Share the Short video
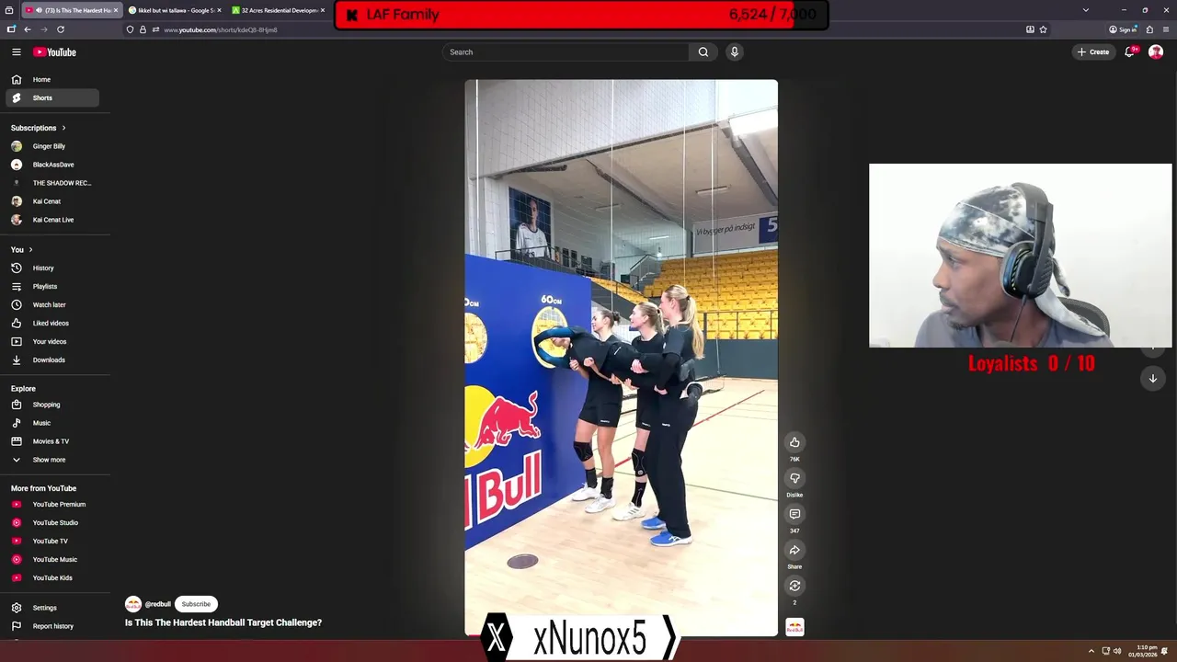Image resolution: width=1177 pixels, height=662 pixels. (794, 550)
